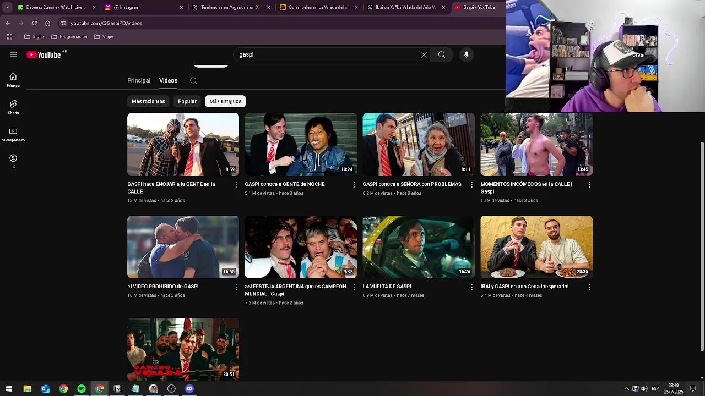
Task: Clear the search text with X
Action: (424, 54)
